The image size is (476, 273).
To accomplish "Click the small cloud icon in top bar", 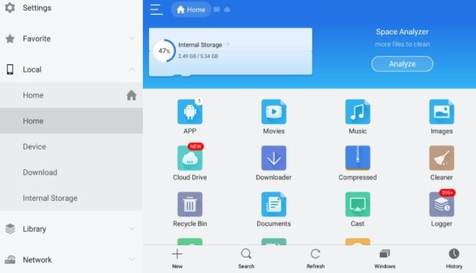I will point(227,9).
